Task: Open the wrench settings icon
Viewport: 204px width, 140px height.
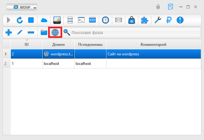Action: [158, 20]
